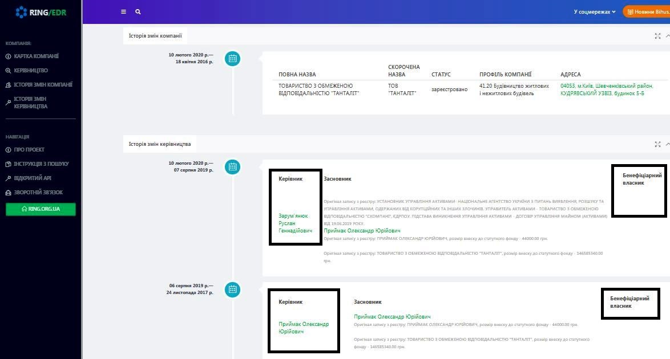Viewport: 670px width, 359px height.
Task: Open Зворотній зв'язок in sidebar
Action: pyautogui.click(x=38, y=193)
